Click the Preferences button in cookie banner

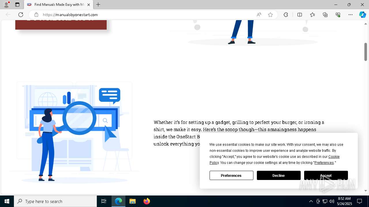click(231, 175)
